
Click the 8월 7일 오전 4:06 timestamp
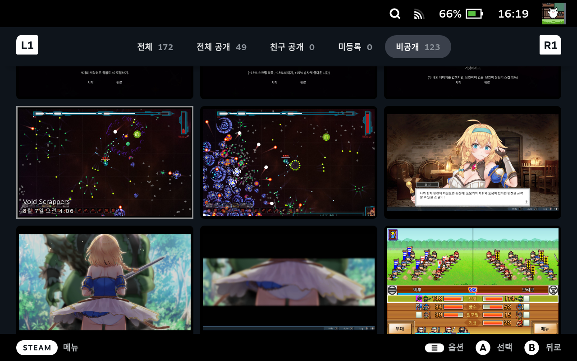[49, 211]
